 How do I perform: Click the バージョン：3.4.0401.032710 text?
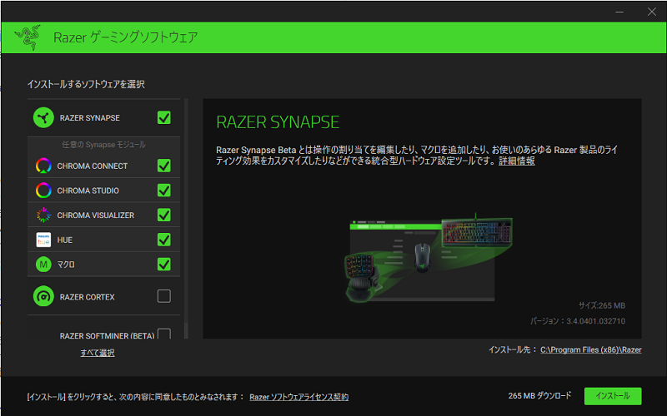pyautogui.click(x=578, y=321)
